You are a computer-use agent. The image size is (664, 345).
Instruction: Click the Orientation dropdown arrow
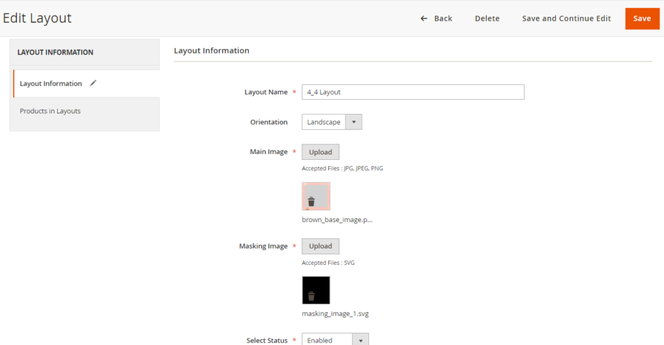pos(354,122)
